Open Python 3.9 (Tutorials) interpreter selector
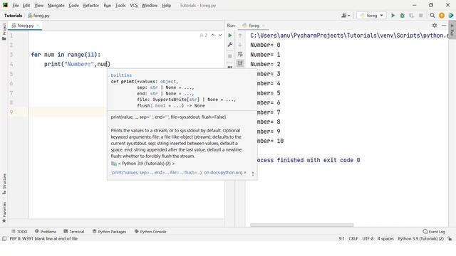Screen dimensions: 456x256 click(420, 239)
